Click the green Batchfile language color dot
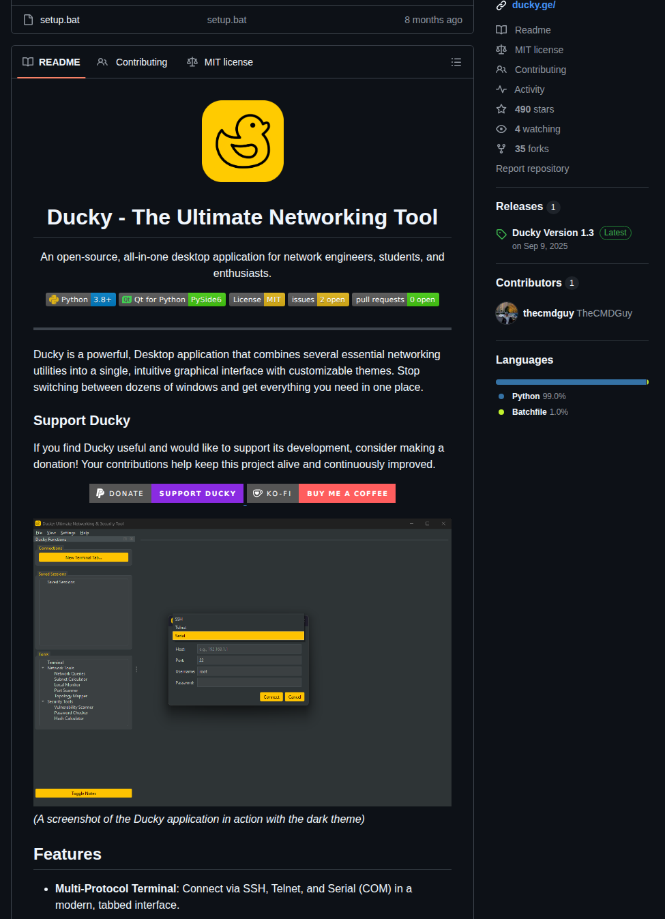Image resolution: width=665 pixels, height=919 pixels. coord(501,412)
